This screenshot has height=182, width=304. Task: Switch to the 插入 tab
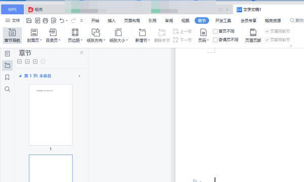point(111,21)
